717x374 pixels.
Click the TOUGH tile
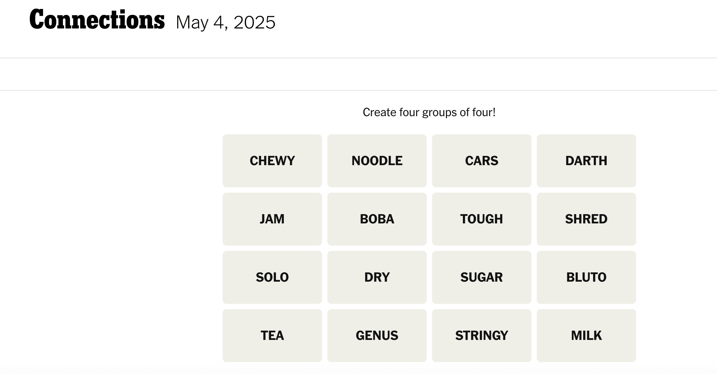tap(481, 219)
